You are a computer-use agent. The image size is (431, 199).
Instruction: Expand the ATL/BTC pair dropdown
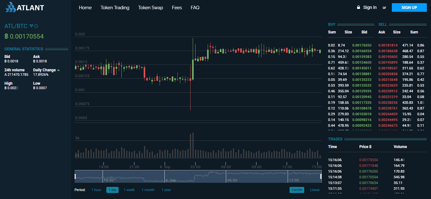click(31, 26)
